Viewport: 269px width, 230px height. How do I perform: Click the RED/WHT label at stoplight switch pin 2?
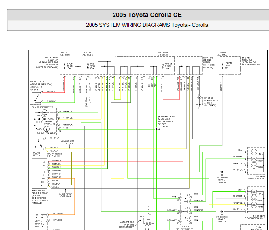point(51,91)
